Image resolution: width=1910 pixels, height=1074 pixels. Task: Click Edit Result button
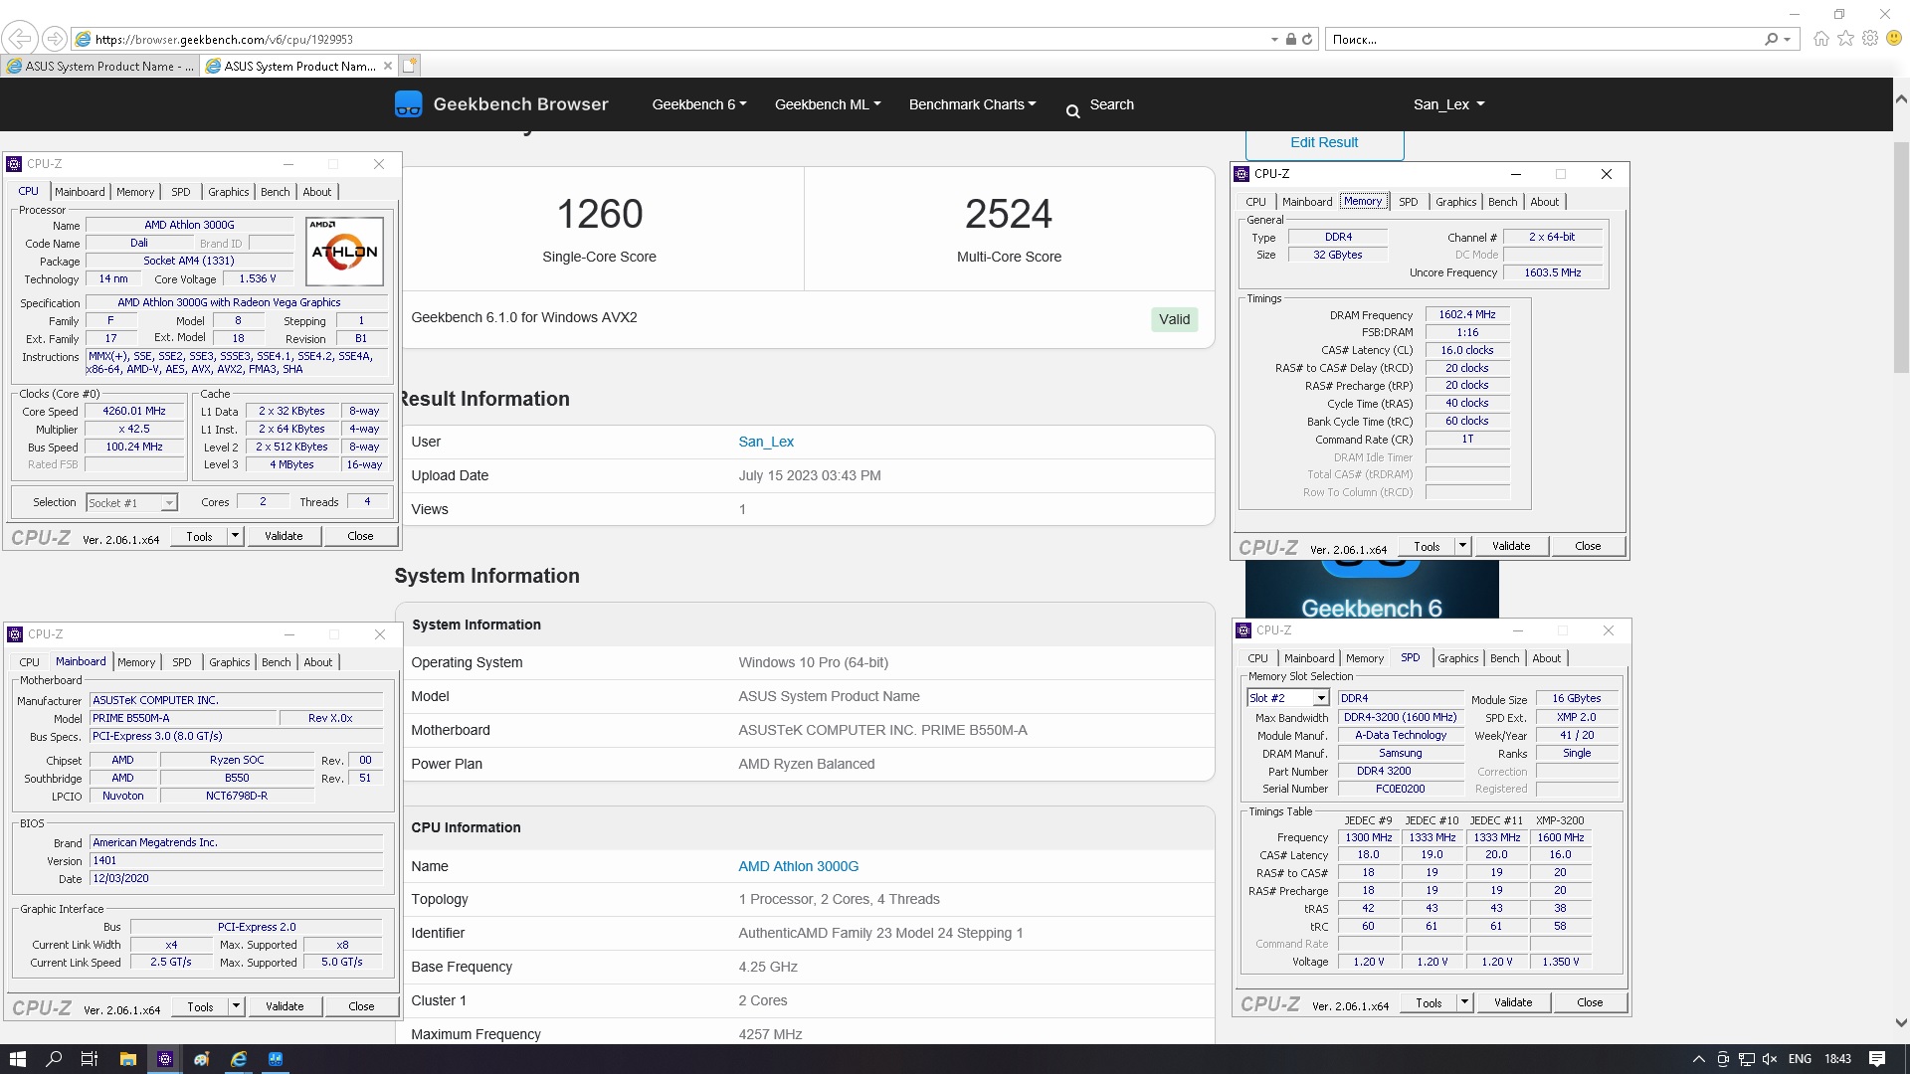(1324, 143)
